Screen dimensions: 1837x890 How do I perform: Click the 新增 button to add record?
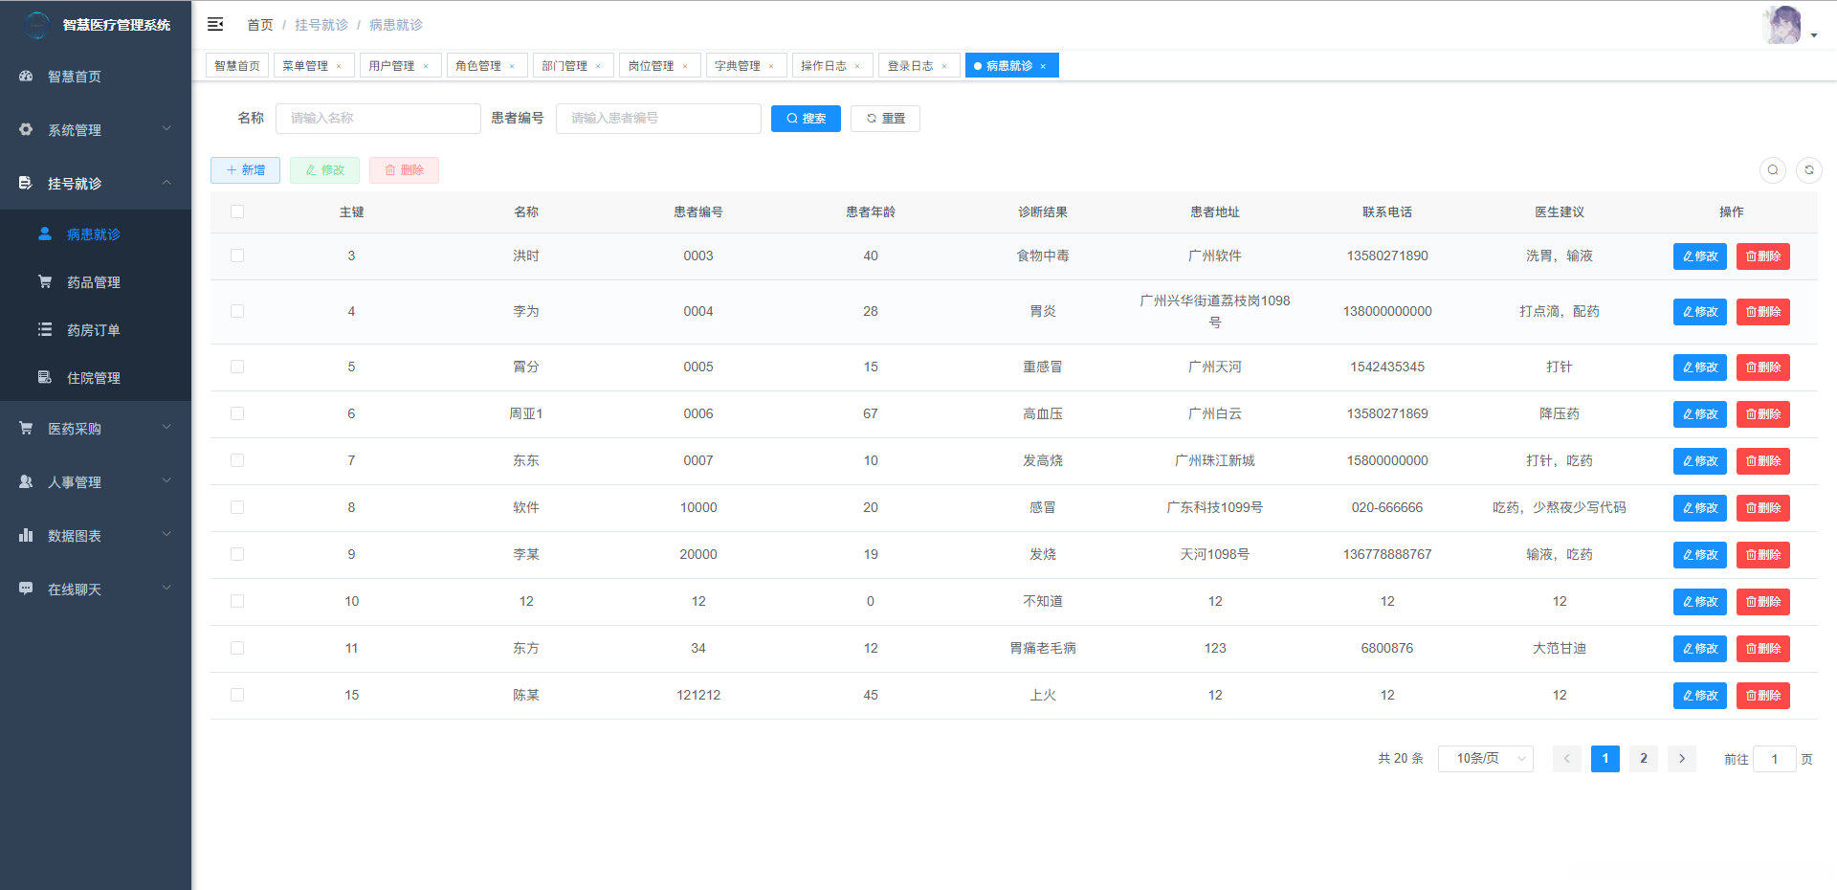pos(245,169)
